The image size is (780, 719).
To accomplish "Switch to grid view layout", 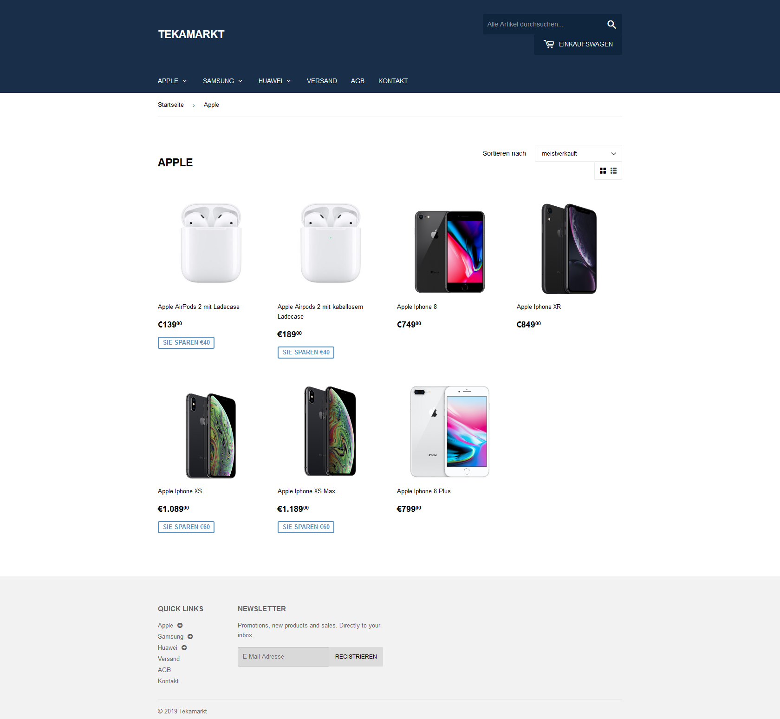I will tap(603, 171).
